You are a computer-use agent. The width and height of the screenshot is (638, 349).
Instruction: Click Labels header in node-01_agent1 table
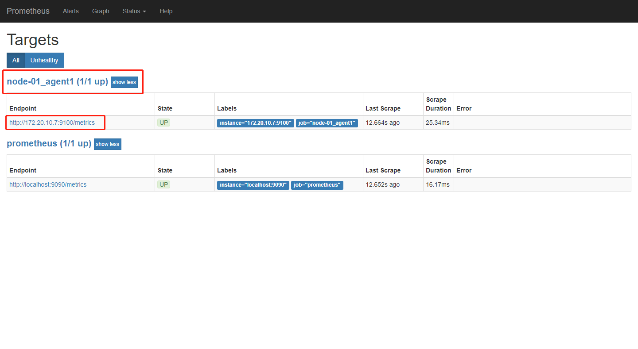(x=227, y=108)
